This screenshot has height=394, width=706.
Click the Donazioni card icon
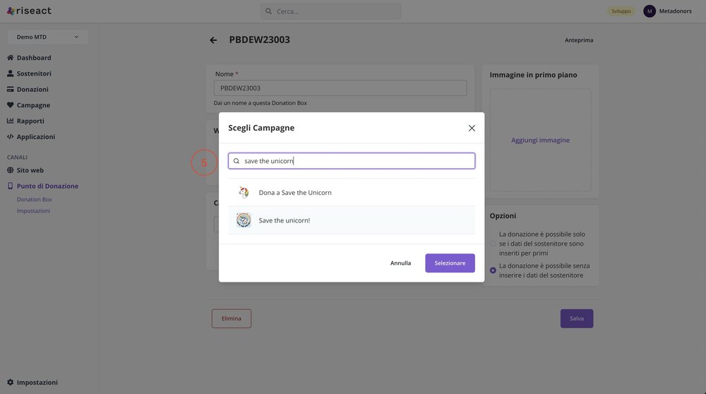11,90
